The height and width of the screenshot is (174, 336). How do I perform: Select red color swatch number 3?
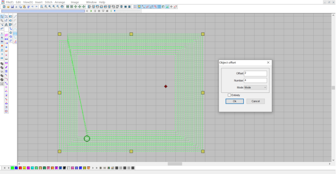pyautogui.click(x=20, y=168)
